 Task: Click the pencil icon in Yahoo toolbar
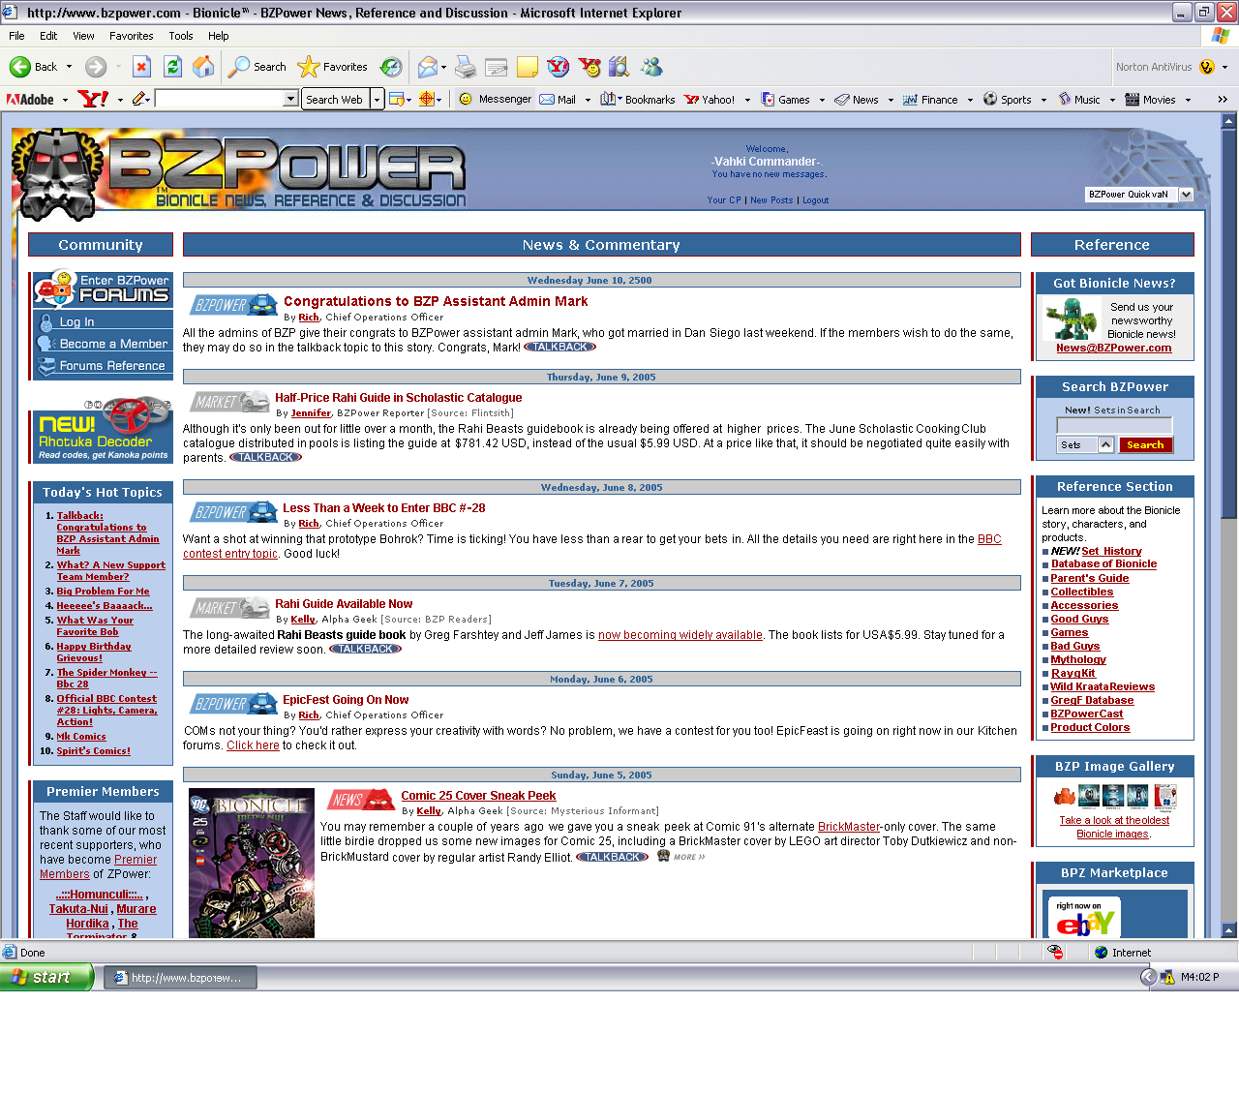point(139,99)
